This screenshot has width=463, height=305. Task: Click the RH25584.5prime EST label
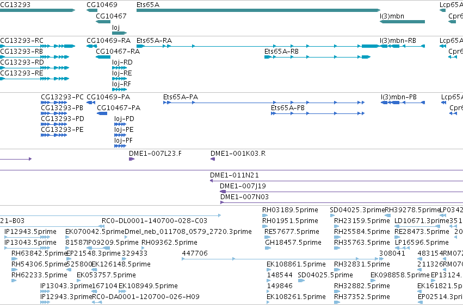[x=362, y=232]
